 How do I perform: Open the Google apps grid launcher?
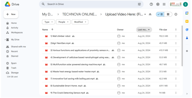pyautogui.click(x=164, y=4)
